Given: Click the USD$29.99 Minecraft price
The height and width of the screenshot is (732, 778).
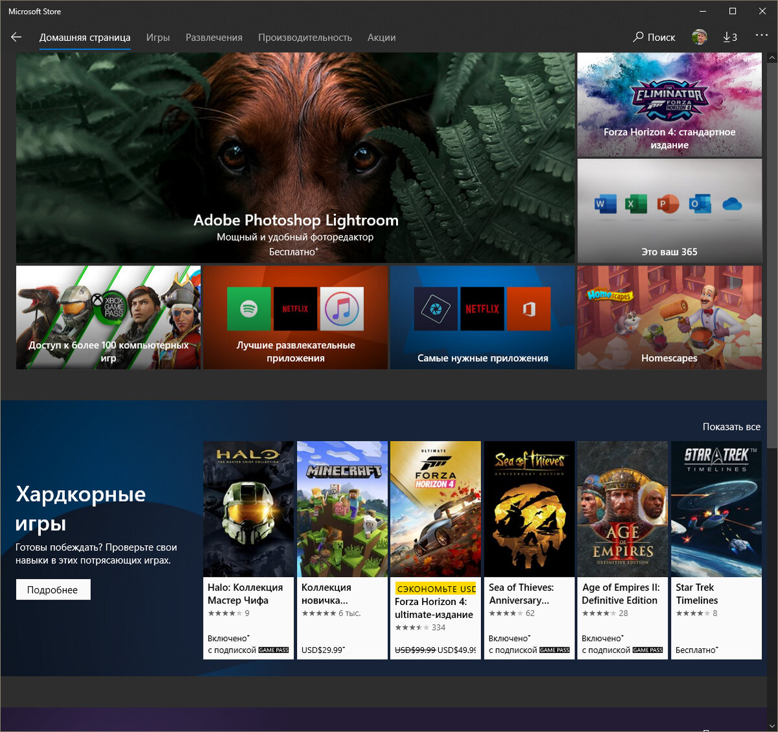Looking at the screenshot, I should click(323, 650).
